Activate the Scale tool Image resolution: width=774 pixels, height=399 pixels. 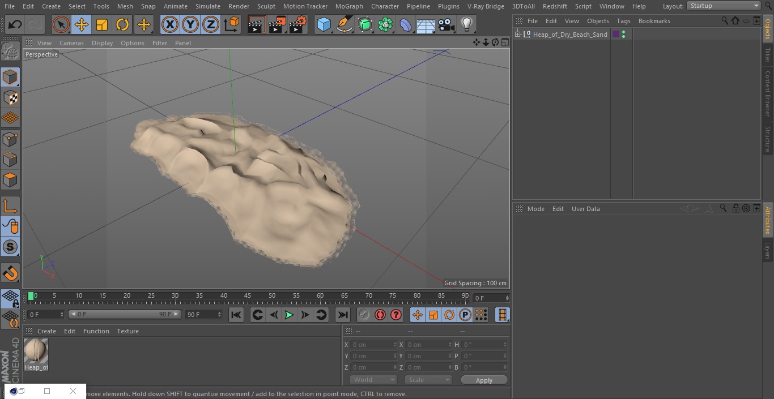tap(102, 24)
